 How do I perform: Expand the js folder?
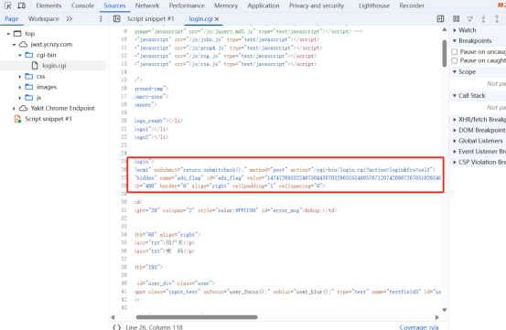pos(20,98)
